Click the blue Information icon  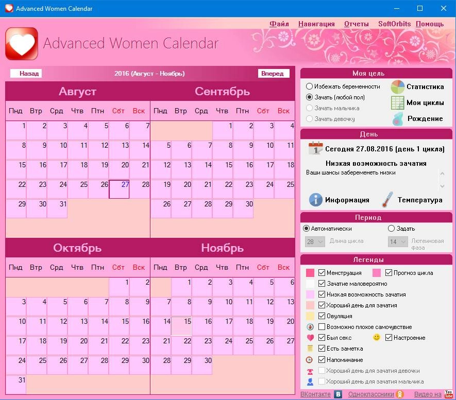point(315,200)
